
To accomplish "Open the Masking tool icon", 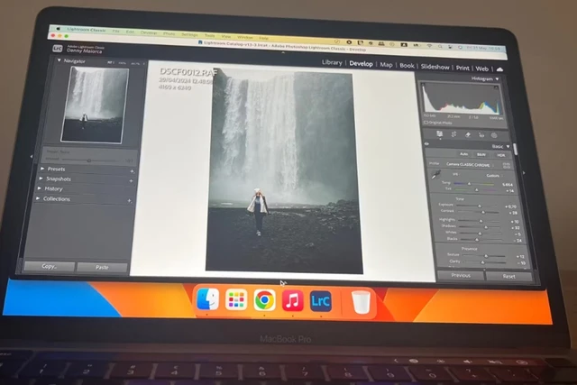I will tap(493, 136).
